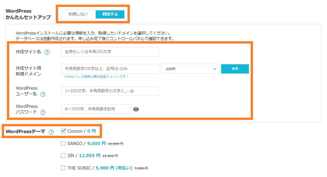Check the THE SONIC theme checkbox
Screen dimensions: 327x177
tap(63, 168)
